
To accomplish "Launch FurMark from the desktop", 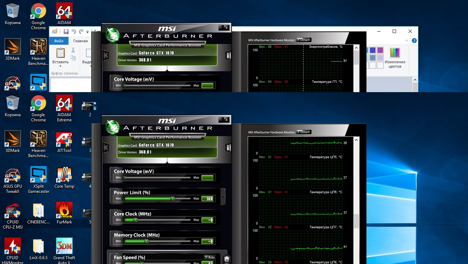I will (x=64, y=214).
